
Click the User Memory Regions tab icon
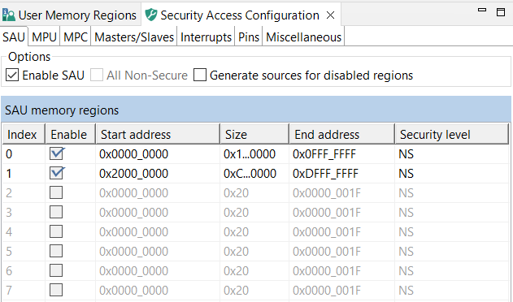tap(8, 15)
